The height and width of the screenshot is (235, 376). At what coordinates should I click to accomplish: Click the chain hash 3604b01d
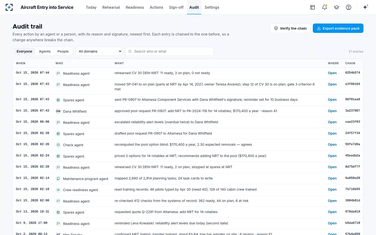coord(352,201)
